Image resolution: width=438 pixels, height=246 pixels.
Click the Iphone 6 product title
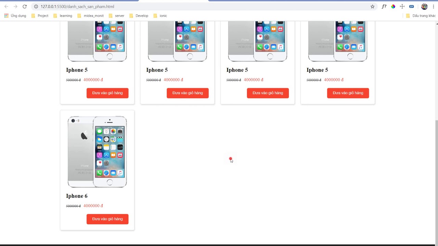pos(77,196)
